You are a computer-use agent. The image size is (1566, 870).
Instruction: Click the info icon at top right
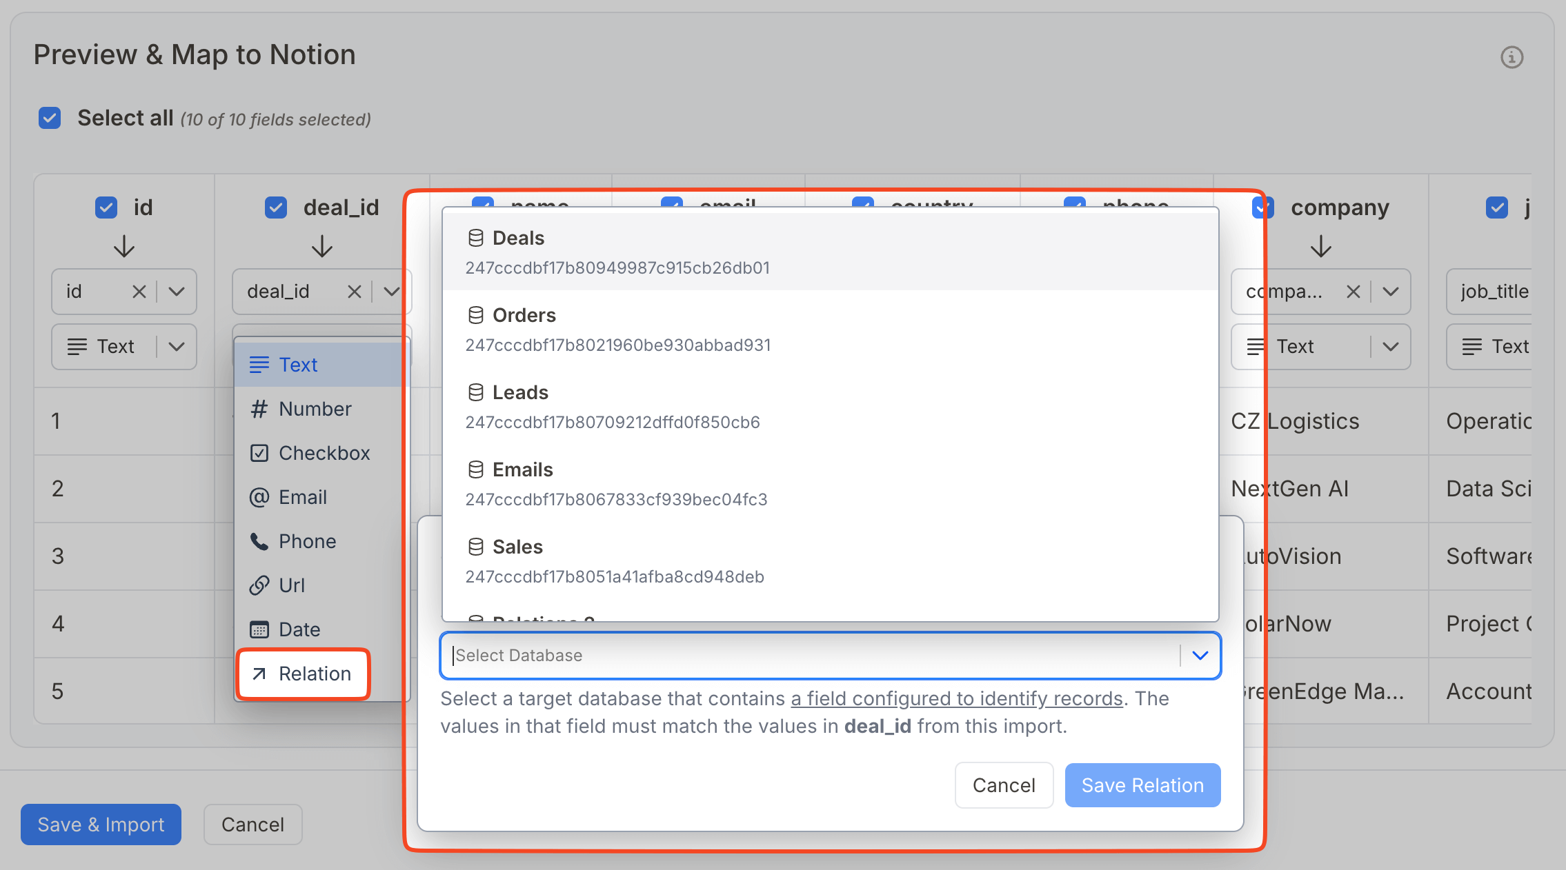point(1512,57)
